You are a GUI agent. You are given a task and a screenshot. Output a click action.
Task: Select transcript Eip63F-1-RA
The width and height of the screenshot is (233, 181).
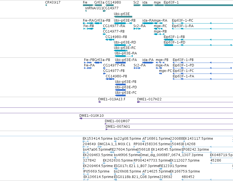click(x=183, y=26)
